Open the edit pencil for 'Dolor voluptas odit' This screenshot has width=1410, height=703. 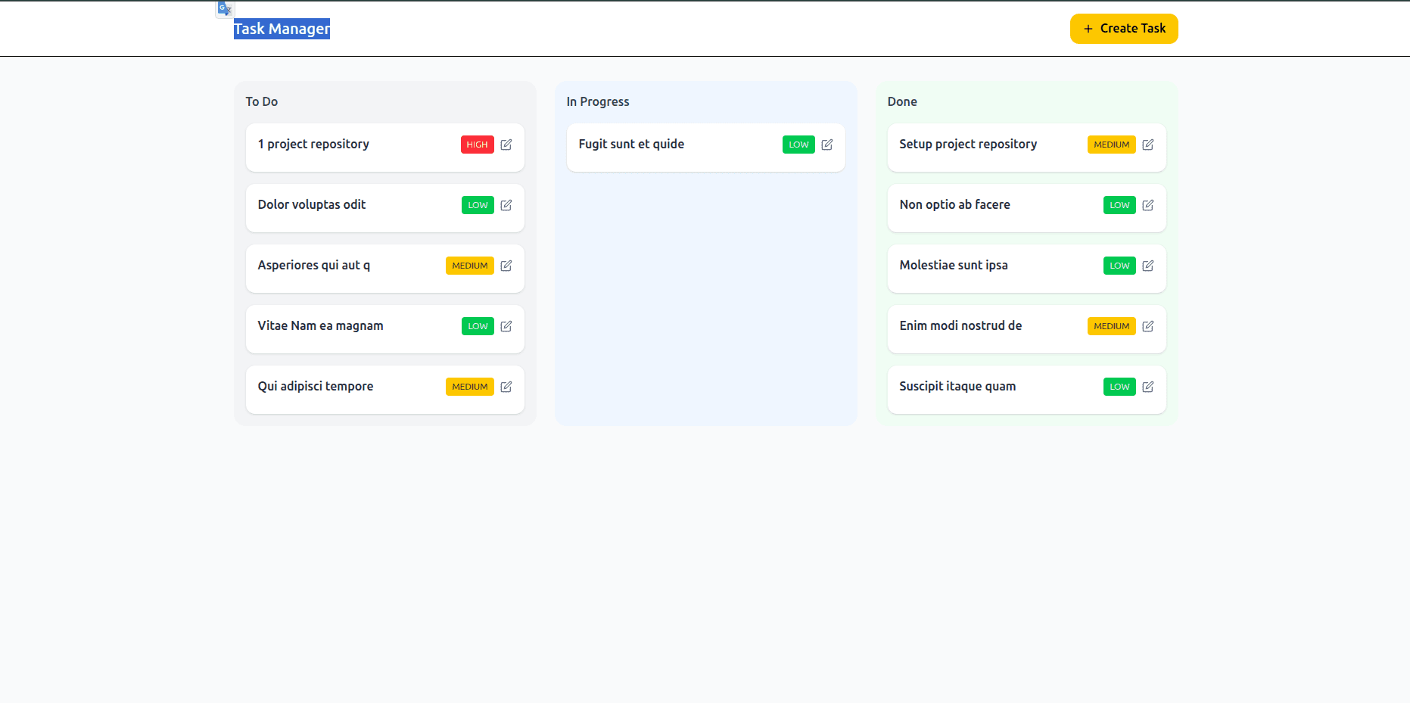point(506,205)
